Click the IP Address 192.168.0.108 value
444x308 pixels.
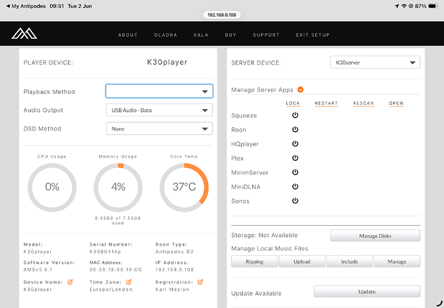coord(174,270)
